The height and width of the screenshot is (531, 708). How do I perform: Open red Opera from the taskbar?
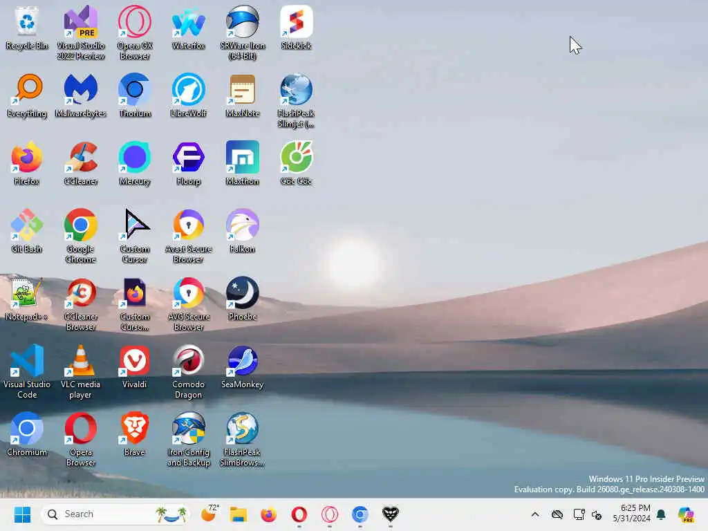[299, 514]
